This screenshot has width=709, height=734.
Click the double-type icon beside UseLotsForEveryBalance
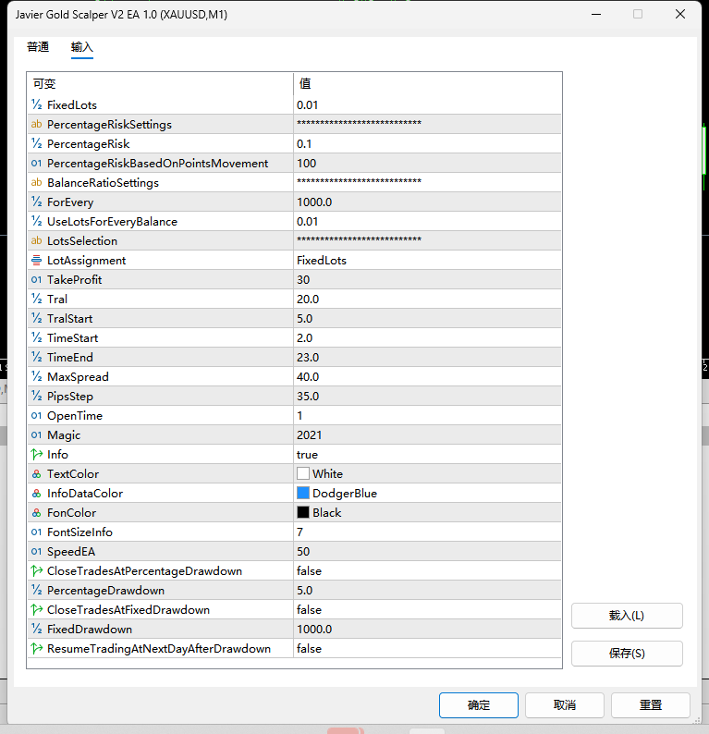36,222
